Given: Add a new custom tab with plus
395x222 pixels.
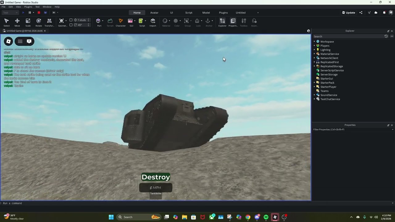Looking at the screenshot, I should tap(258, 13).
